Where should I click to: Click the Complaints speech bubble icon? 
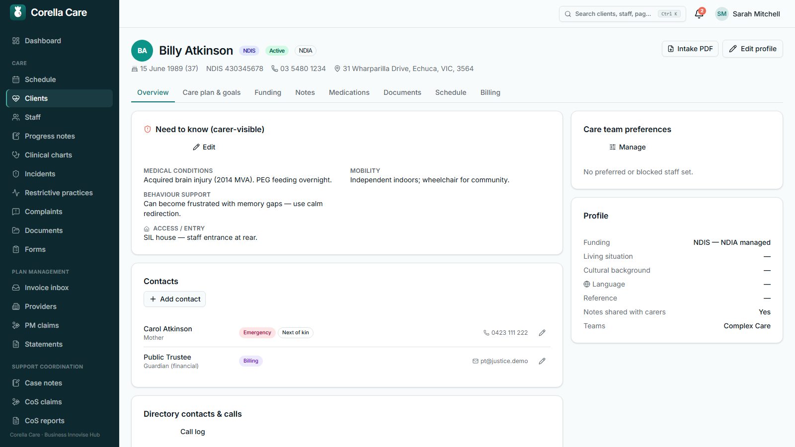tap(16, 212)
